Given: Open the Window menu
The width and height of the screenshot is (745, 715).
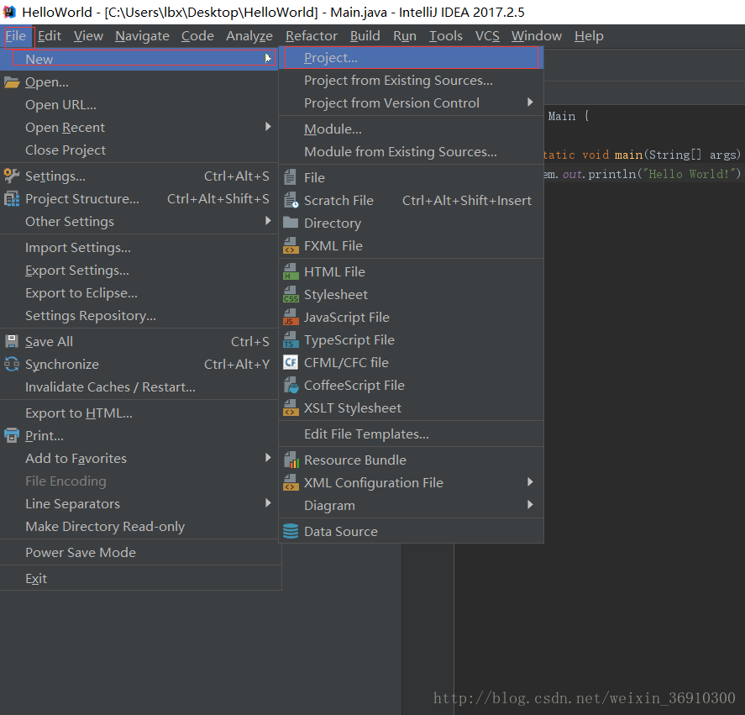Looking at the screenshot, I should click(537, 36).
